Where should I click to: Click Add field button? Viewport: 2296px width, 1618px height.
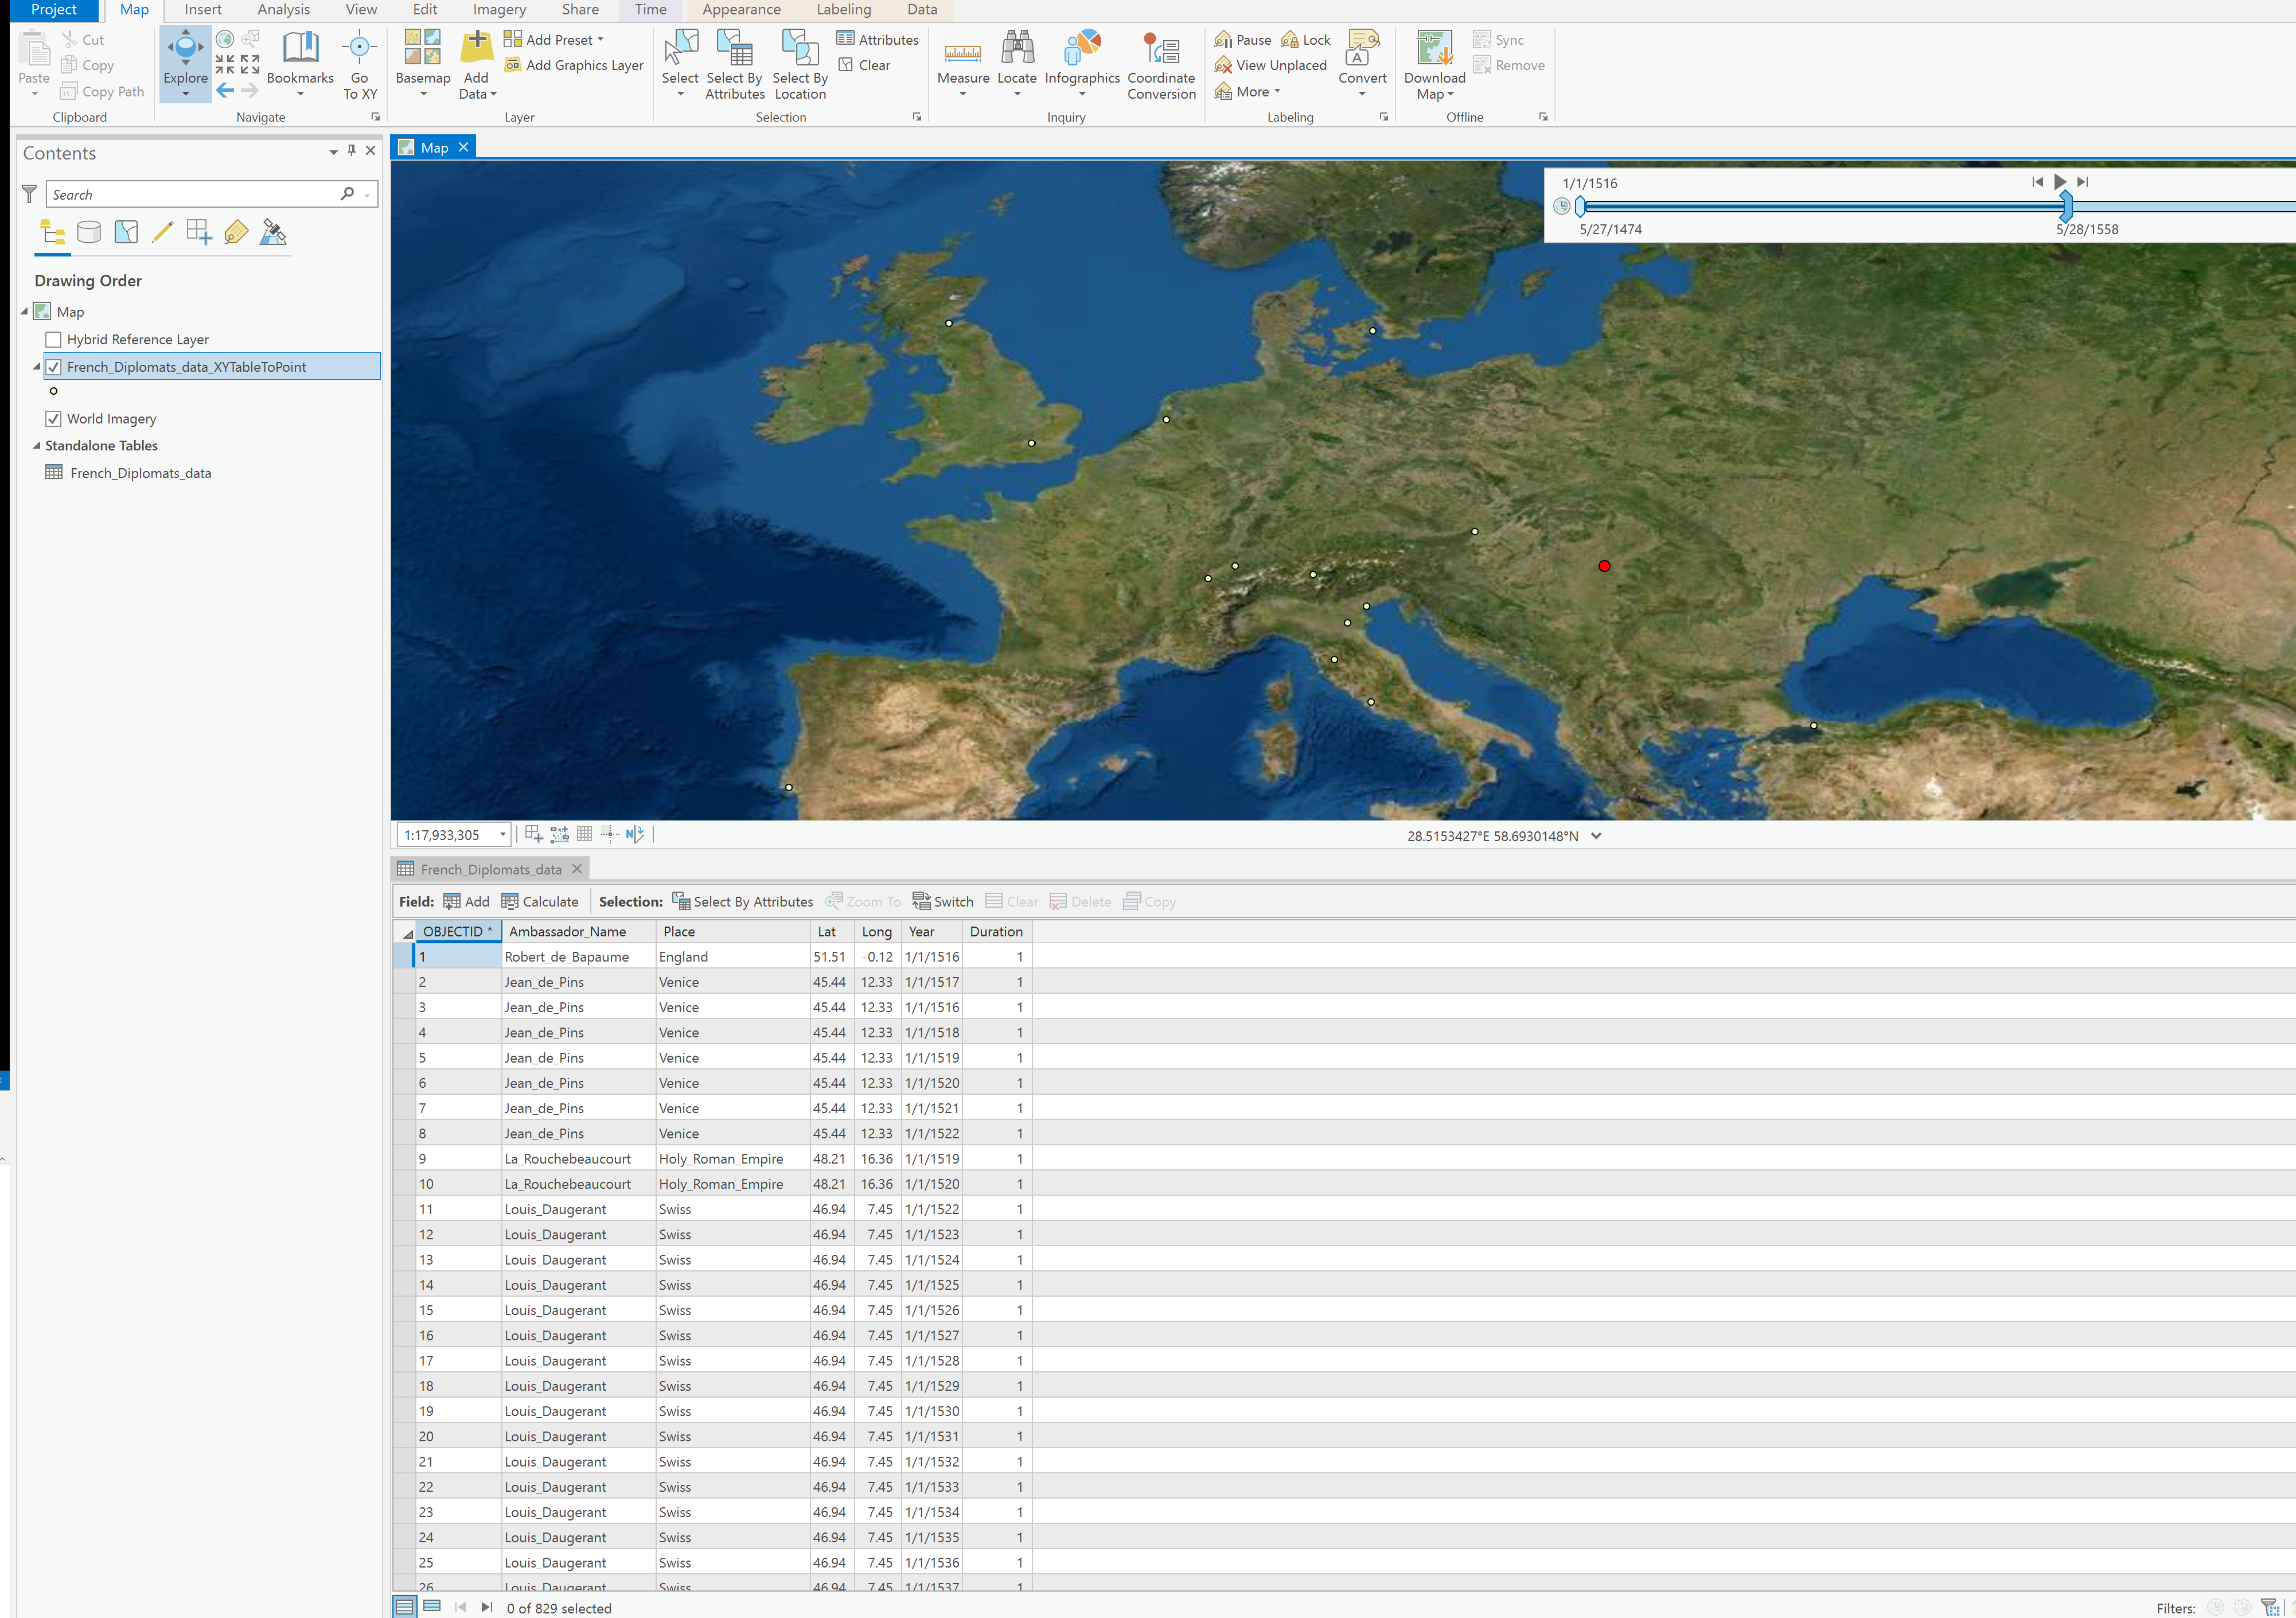point(466,901)
